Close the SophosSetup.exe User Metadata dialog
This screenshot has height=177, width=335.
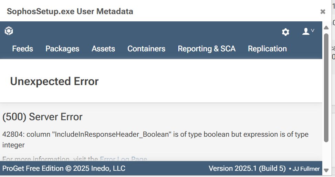[323, 12]
